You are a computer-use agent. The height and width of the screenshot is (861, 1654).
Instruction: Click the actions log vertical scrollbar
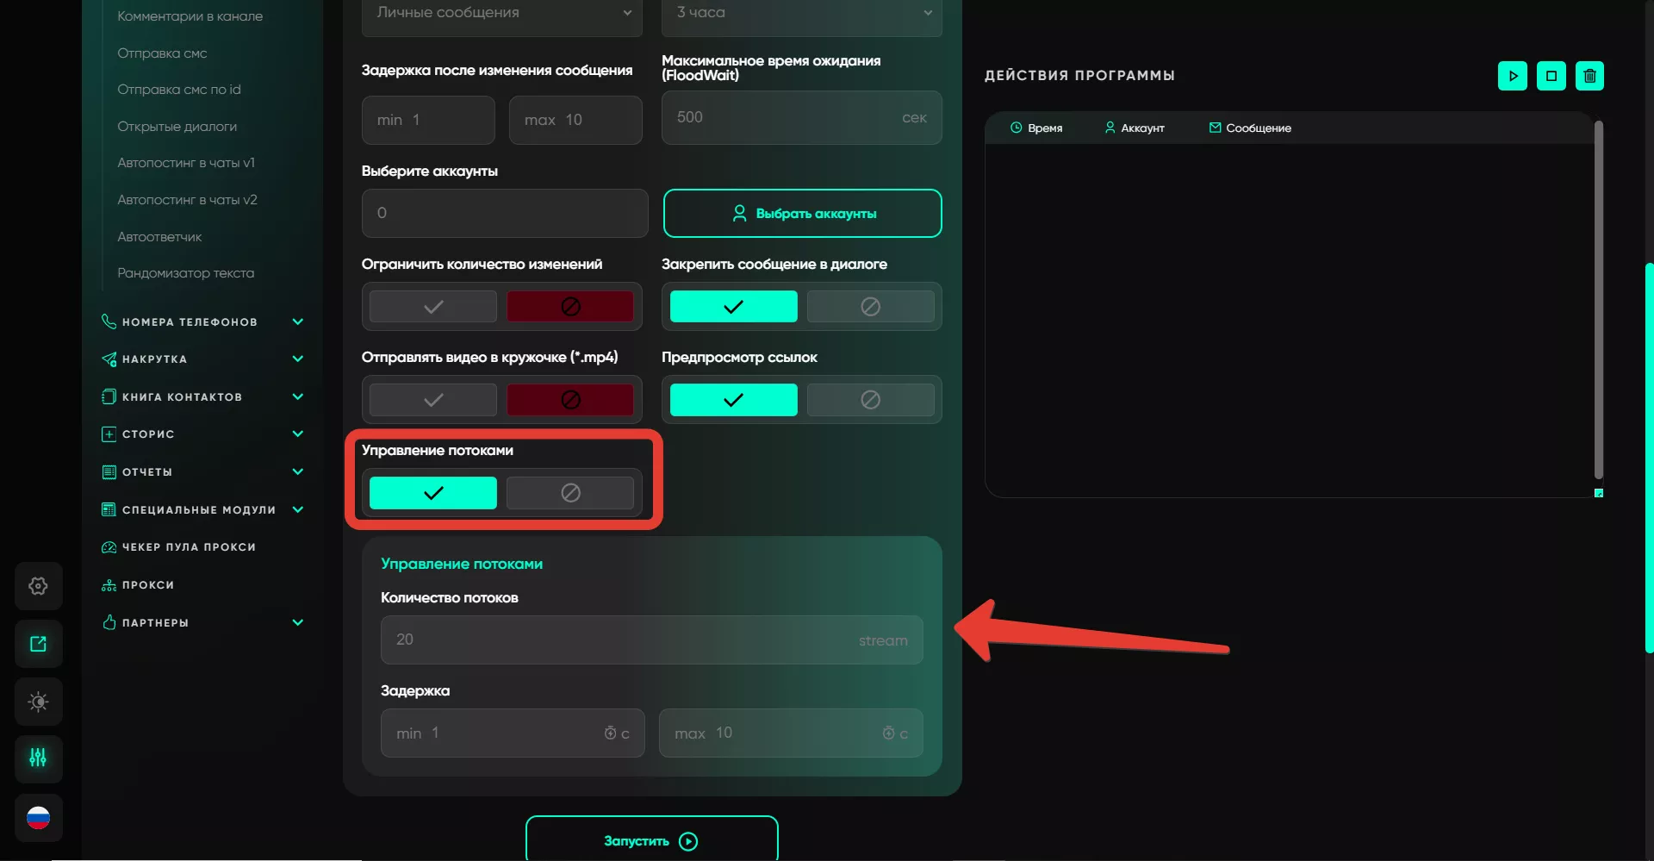point(1599,300)
